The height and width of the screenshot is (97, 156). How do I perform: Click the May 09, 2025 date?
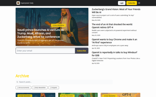point(96,20)
